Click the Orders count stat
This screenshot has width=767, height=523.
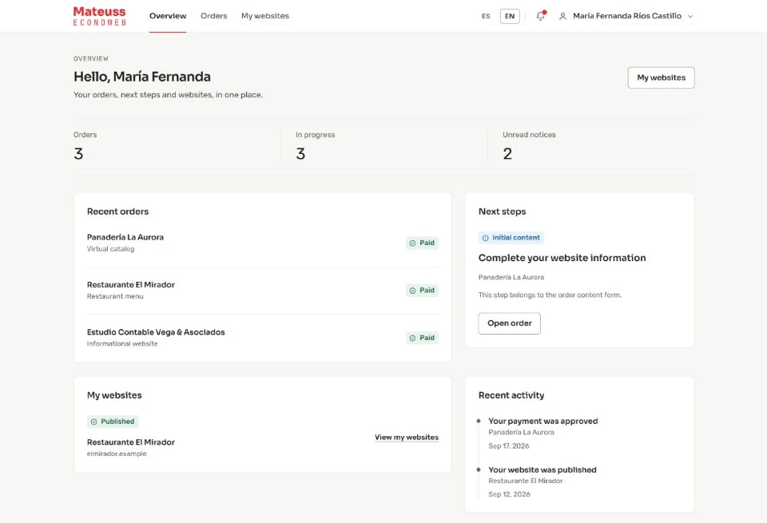[x=78, y=154]
